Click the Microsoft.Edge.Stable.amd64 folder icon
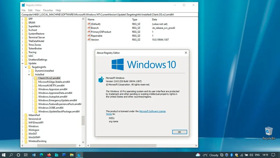 pos(36,82)
